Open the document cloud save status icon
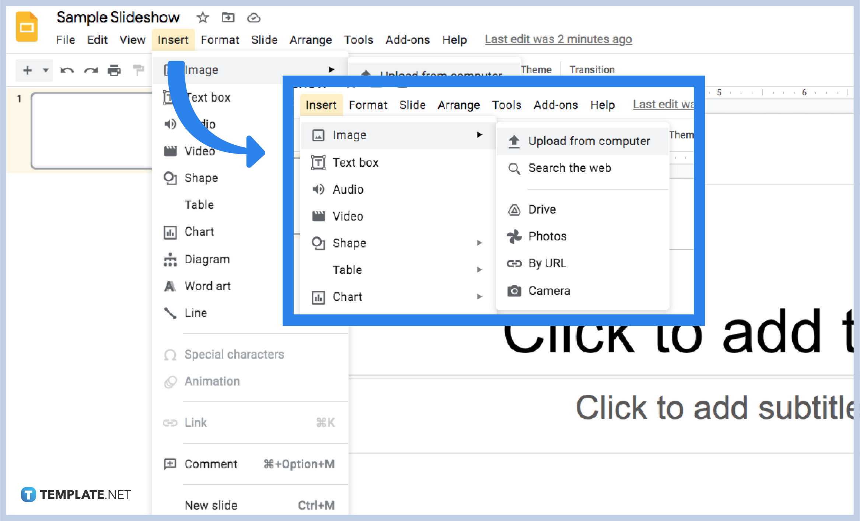 click(x=254, y=17)
